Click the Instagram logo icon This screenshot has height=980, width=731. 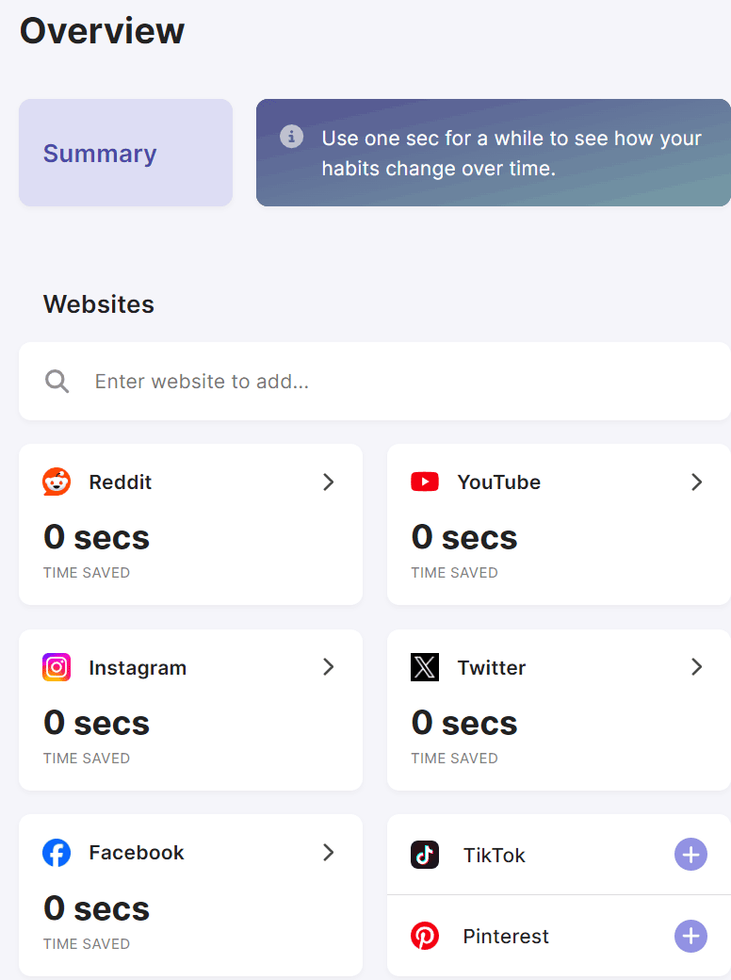pos(57,667)
